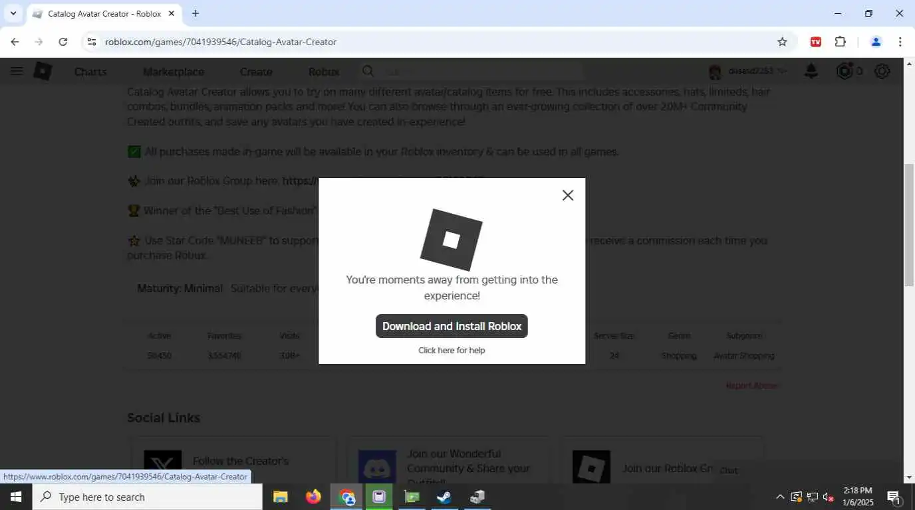Open the Chrome extensions puzzle icon
The height and width of the screenshot is (510, 915).
841,42
